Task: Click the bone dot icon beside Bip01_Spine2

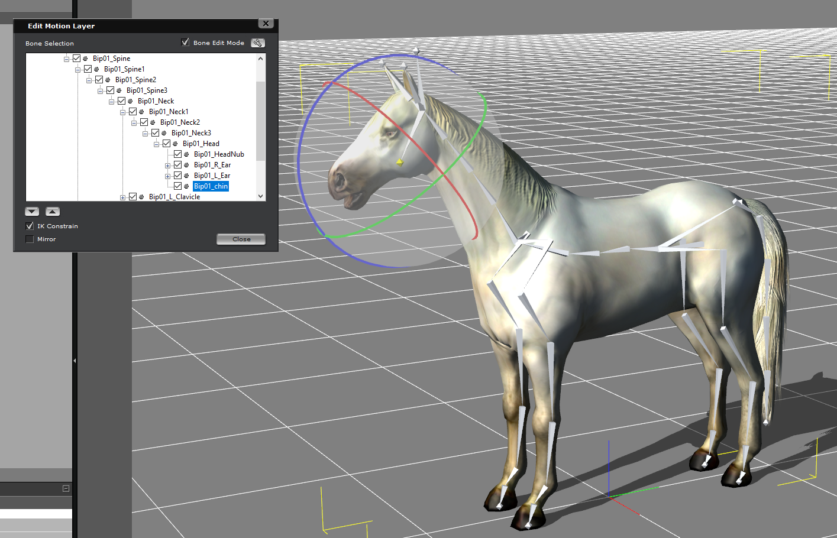Action: pos(108,80)
